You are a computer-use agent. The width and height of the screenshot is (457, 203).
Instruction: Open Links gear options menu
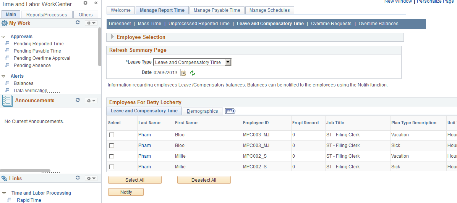91,178
